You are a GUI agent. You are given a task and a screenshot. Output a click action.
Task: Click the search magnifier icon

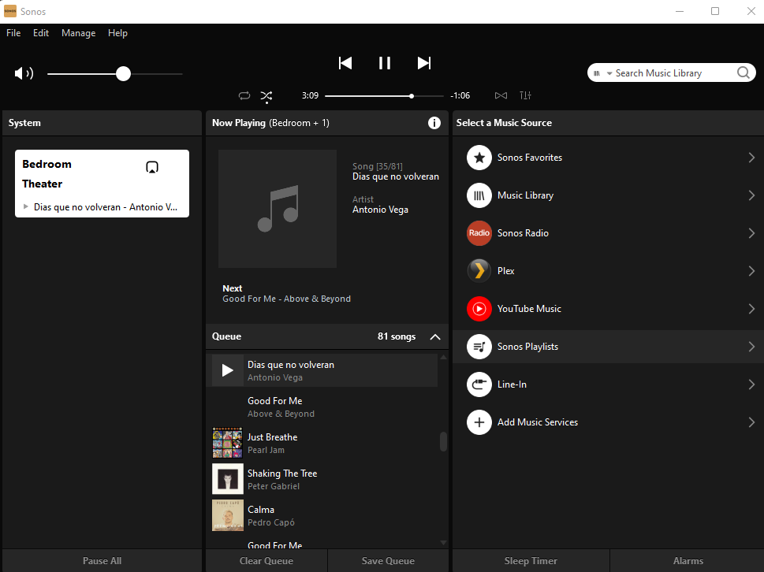[743, 72]
